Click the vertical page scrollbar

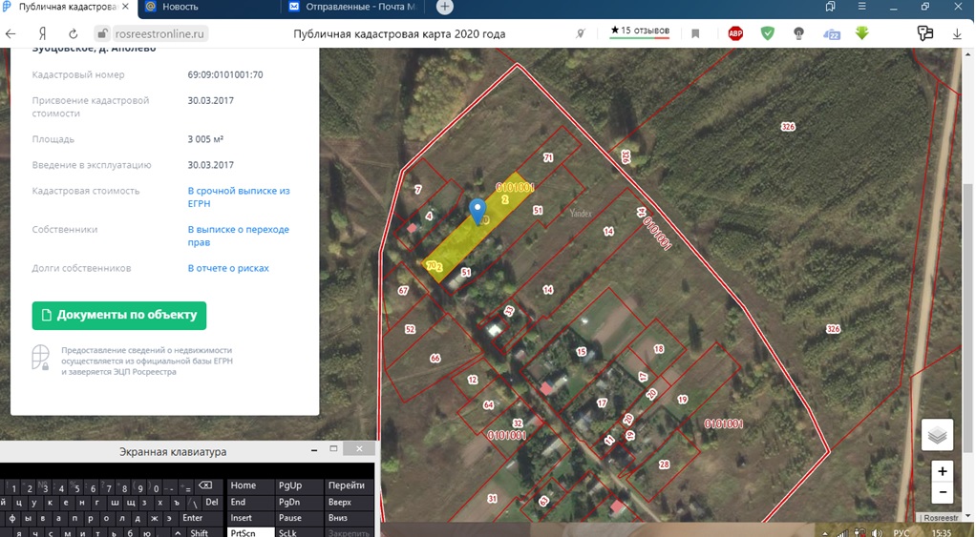[970, 317]
